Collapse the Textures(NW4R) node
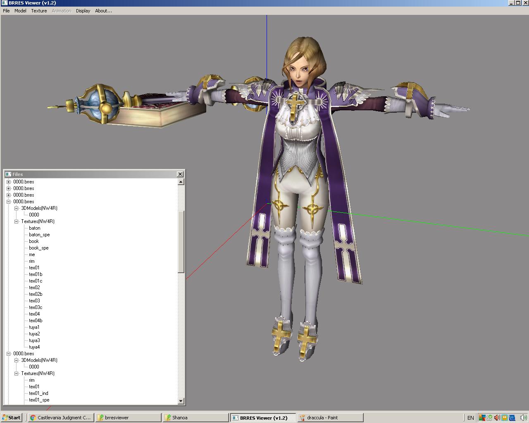The width and height of the screenshot is (529, 423). 16,221
